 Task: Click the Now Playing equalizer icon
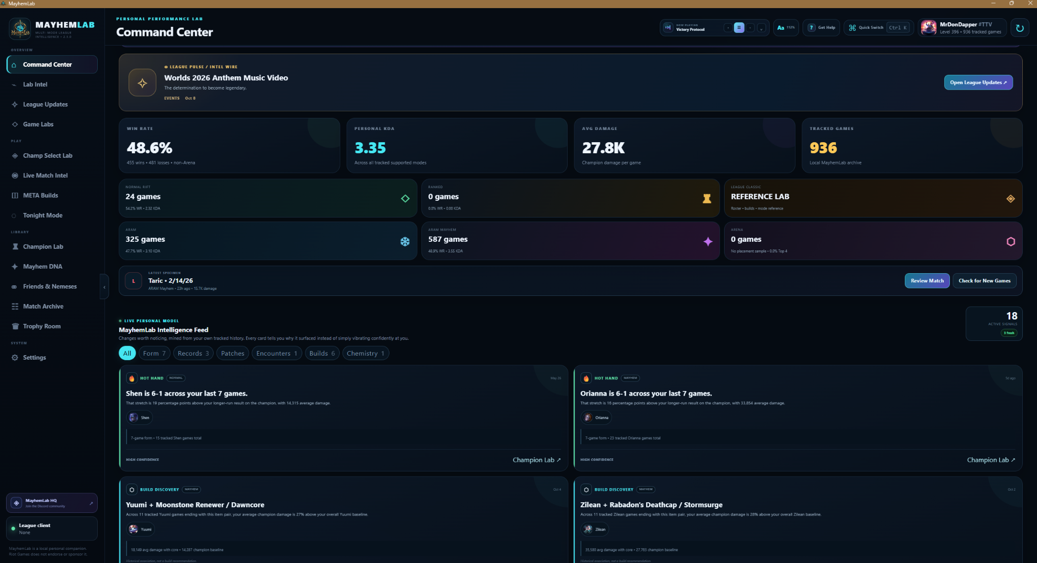pyautogui.click(x=668, y=27)
